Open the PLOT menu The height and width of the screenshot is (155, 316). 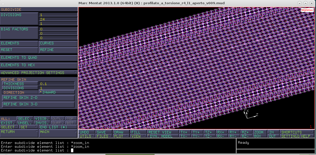pos(121,136)
